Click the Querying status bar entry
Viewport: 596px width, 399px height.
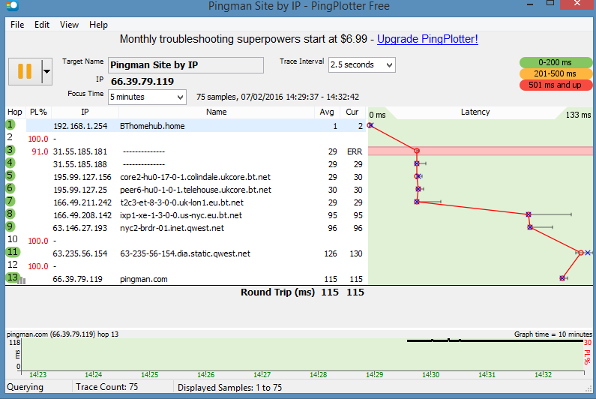pos(25,387)
